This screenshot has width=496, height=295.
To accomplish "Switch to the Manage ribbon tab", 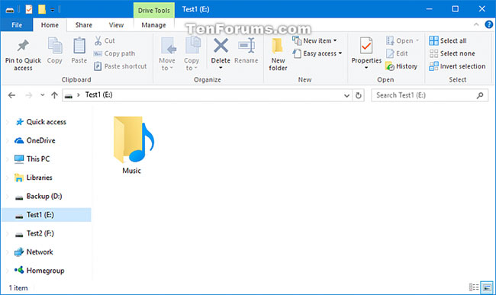I will pyautogui.click(x=153, y=25).
